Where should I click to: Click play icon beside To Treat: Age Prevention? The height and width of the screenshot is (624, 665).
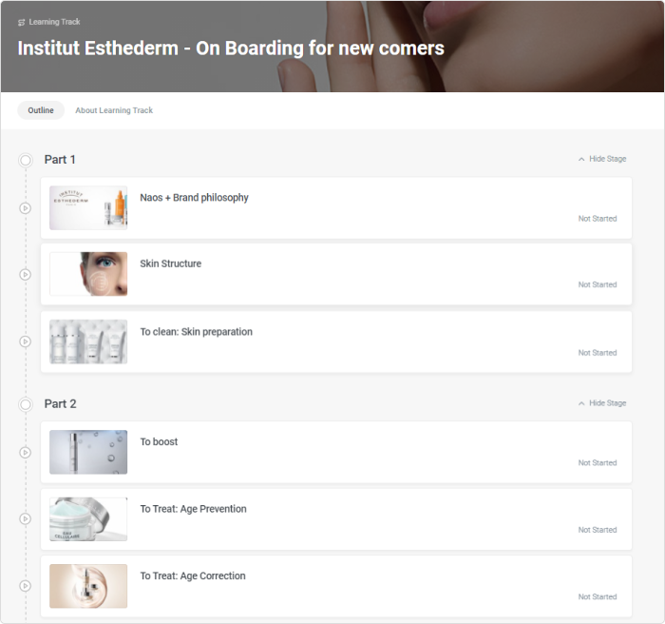pyautogui.click(x=26, y=519)
